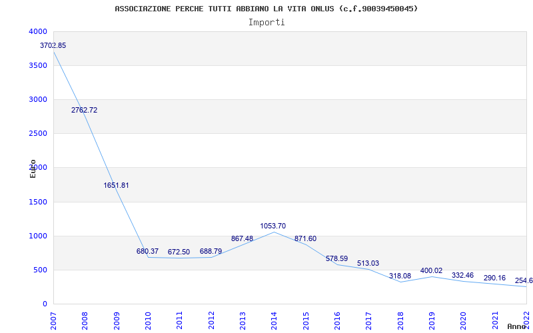The width and height of the screenshot is (533, 333).
Task: Click data label 867.48
Action: click(x=242, y=238)
